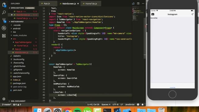Viewport: 199px width, 112px height.
Task: Select HomeTab.js in Open Editors list
Action: 23,18
